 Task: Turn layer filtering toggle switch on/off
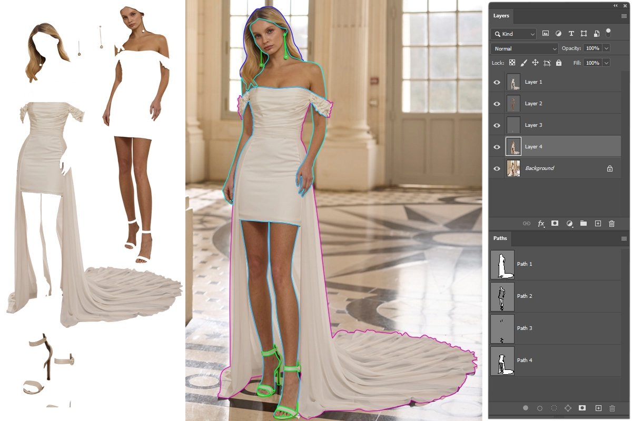[608, 33]
